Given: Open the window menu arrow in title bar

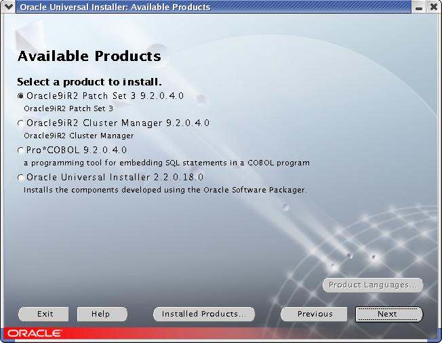Looking at the screenshot, I should pyautogui.click(x=8, y=7).
